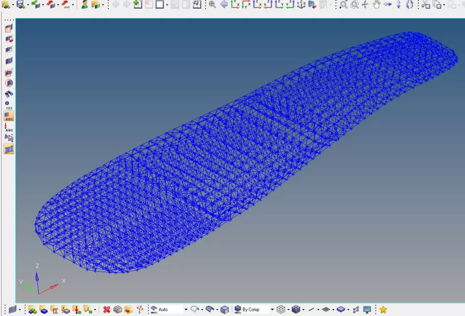Open the user profile icon
465x316 pixels.
[84, 5]
